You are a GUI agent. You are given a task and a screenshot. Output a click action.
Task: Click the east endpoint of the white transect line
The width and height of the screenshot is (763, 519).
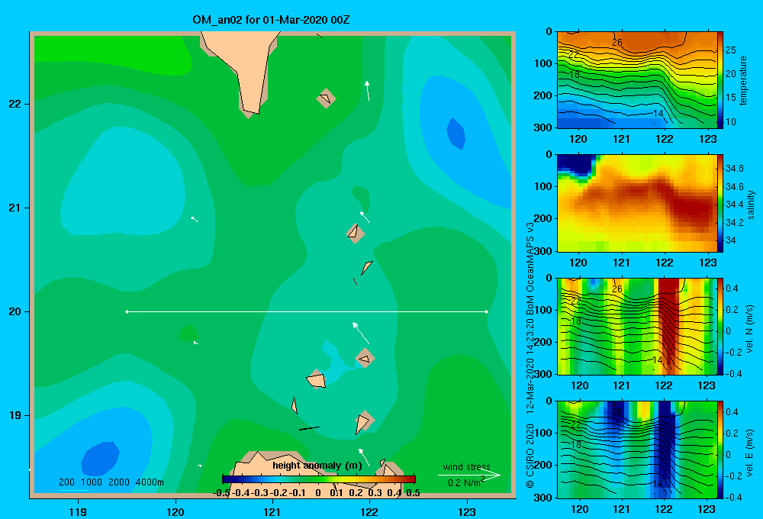tap(487, 311)
